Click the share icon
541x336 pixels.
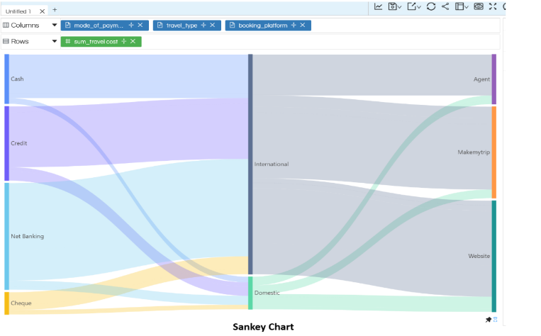pos(446,6)
